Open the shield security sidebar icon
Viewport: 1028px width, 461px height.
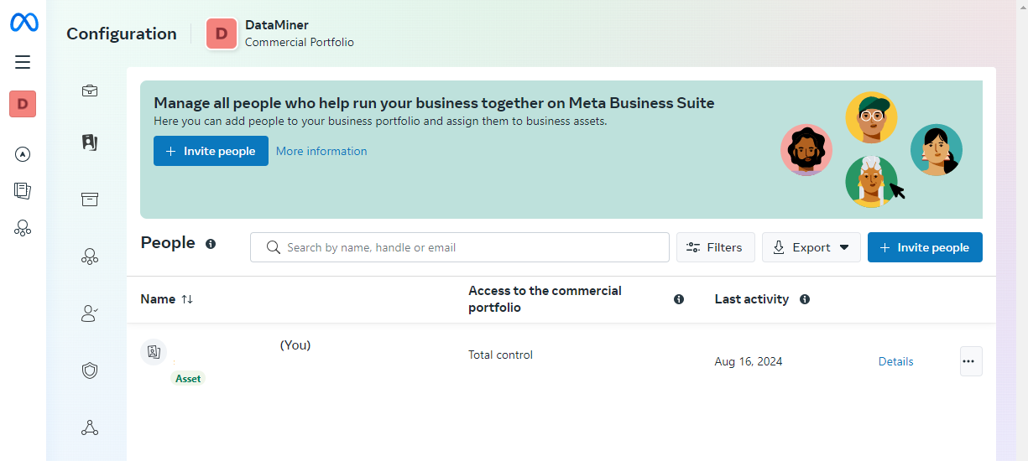[90, 370]
